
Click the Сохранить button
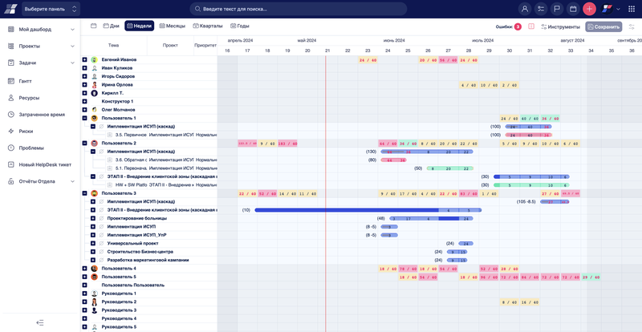coord(603,26)
